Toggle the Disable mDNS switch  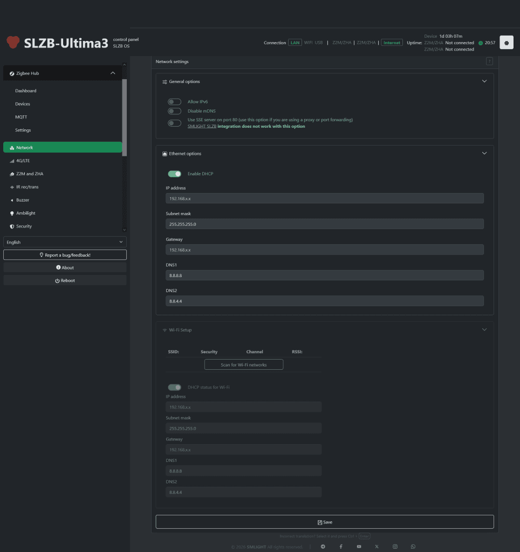tap(174, 111)
